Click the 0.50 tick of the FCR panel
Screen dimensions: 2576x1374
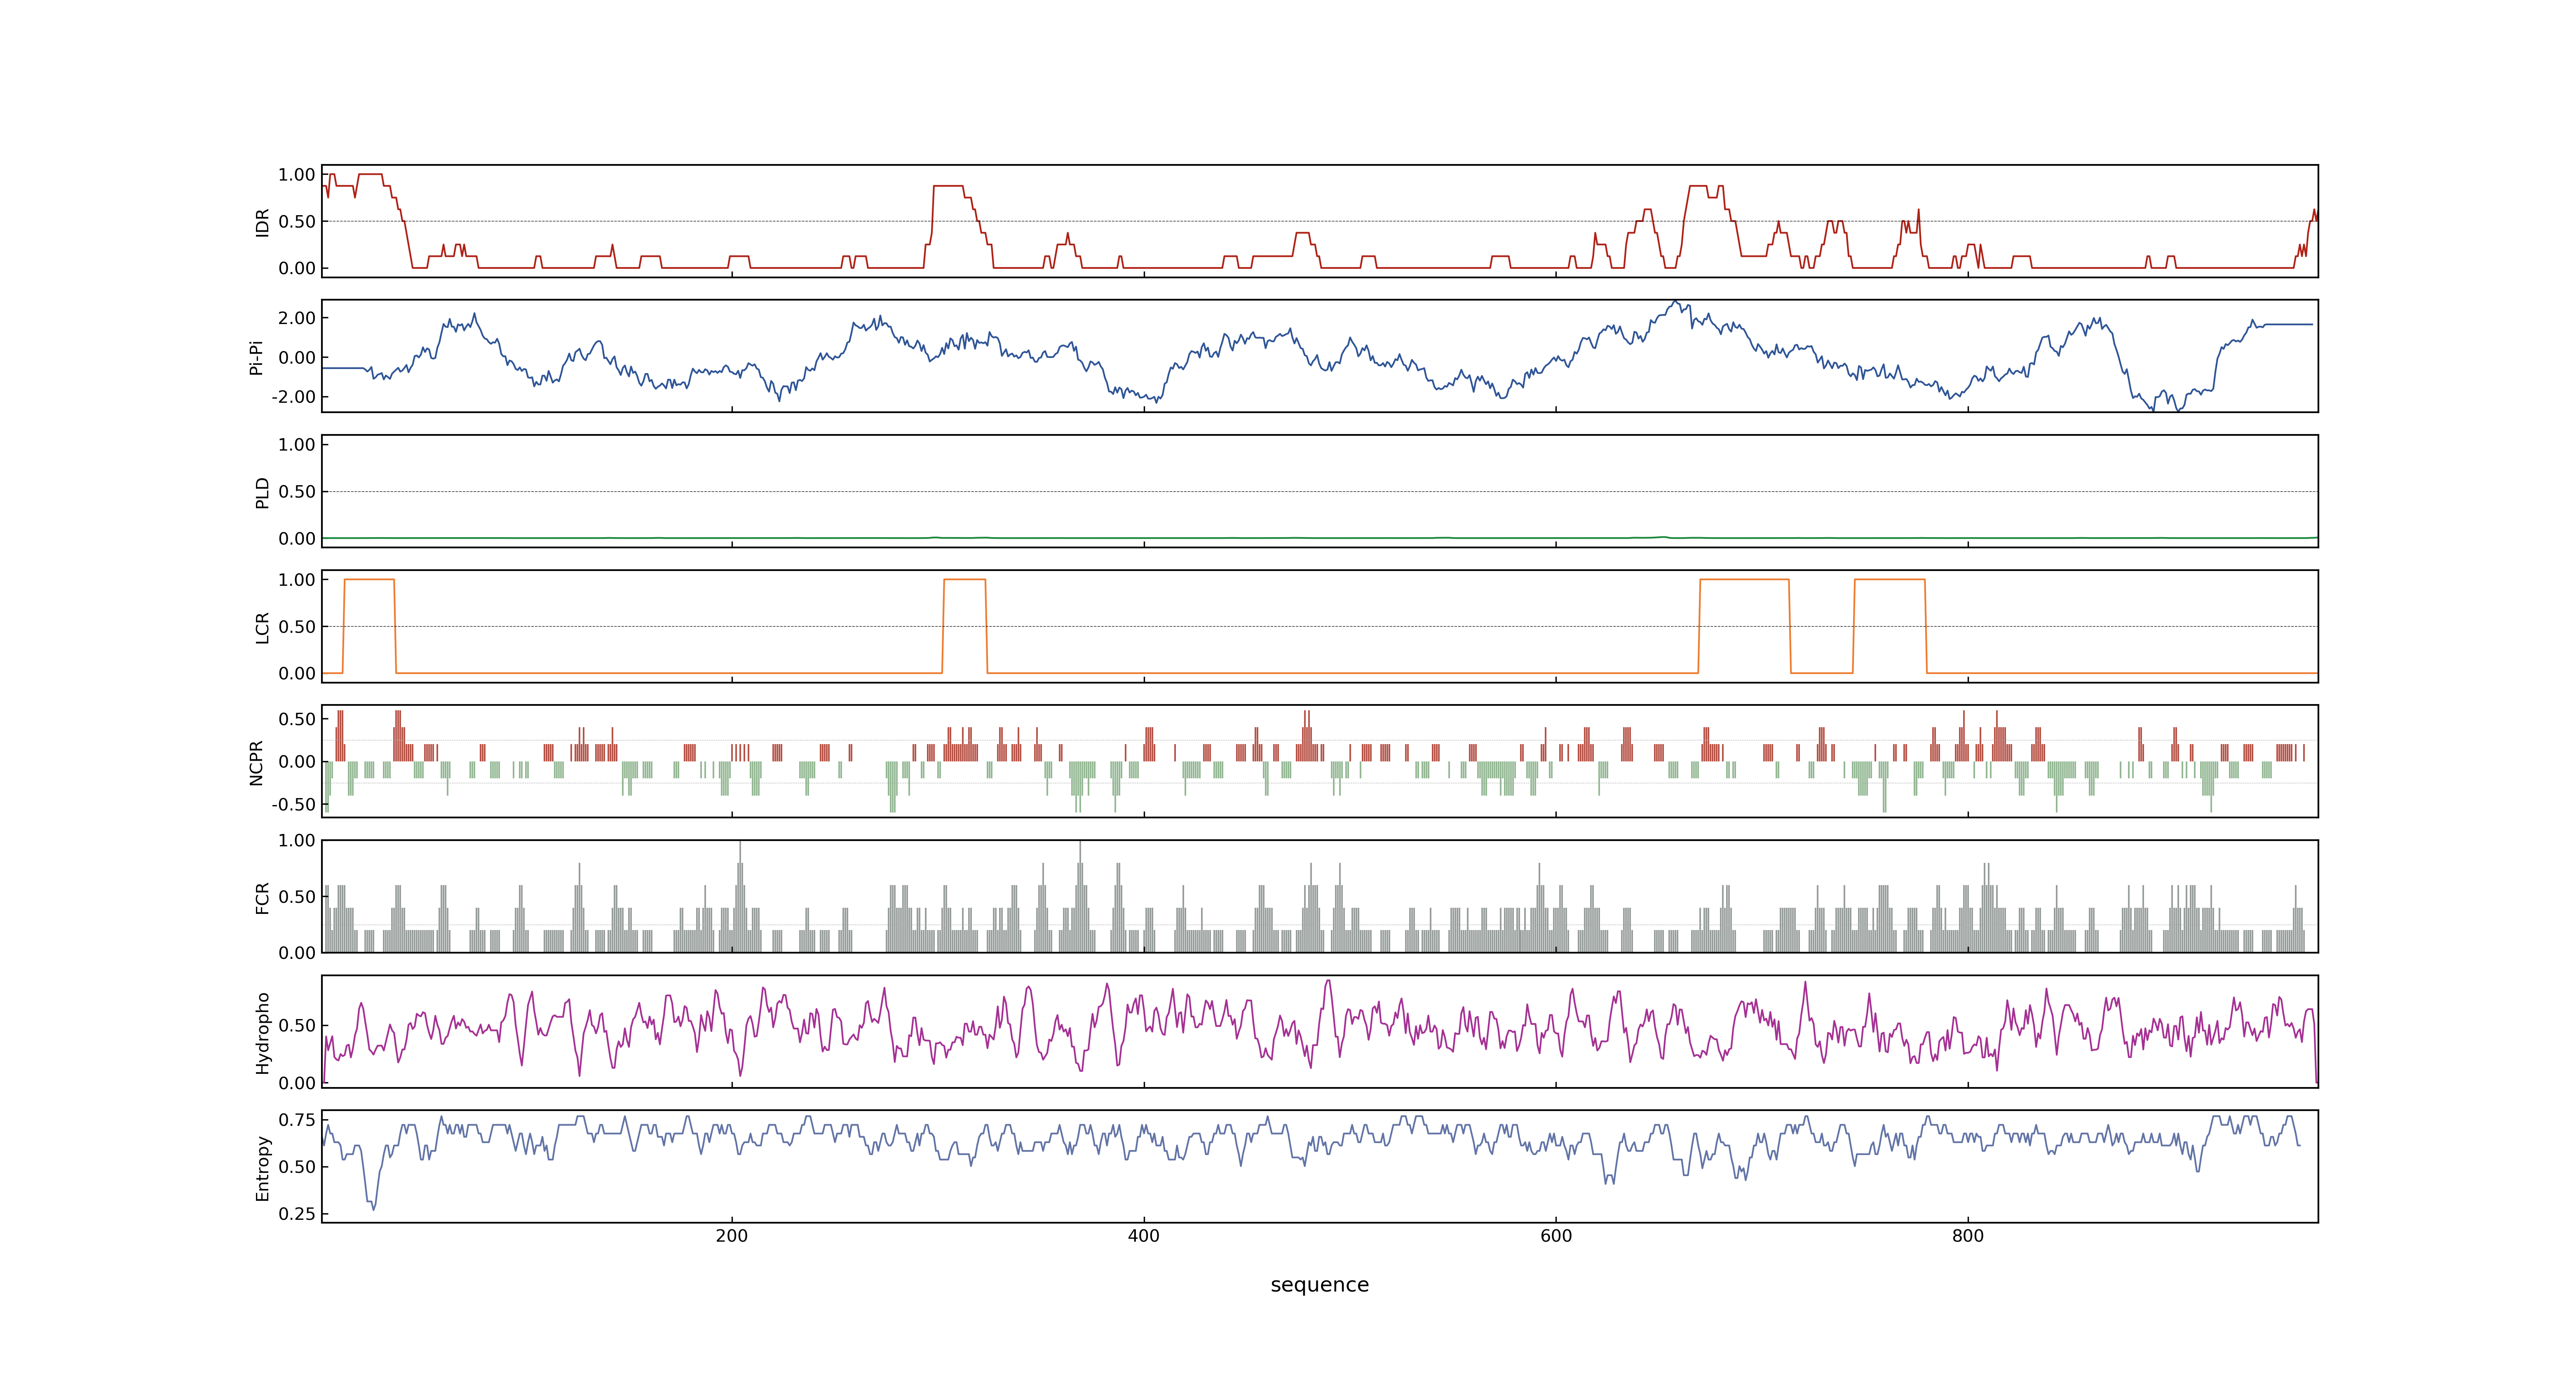297,897
